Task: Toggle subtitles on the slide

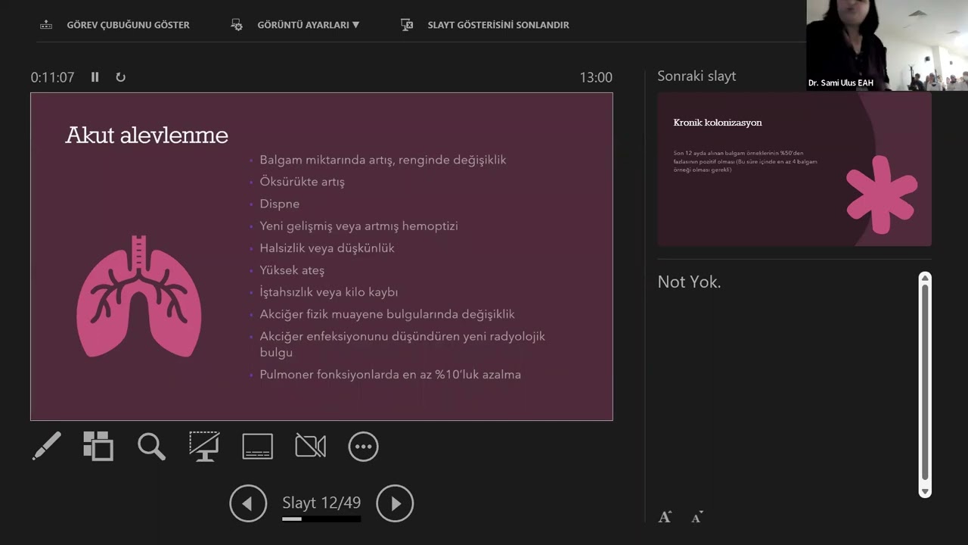Action: [x=257, y=446]
